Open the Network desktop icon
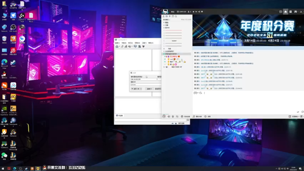This screenshot has width=304, height=171. 4,28
